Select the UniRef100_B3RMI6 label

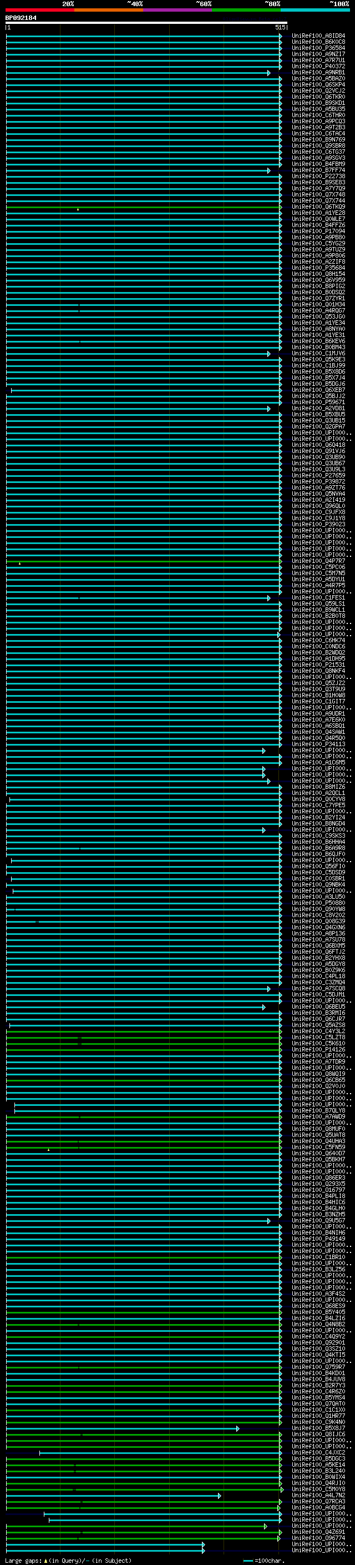318,1013
